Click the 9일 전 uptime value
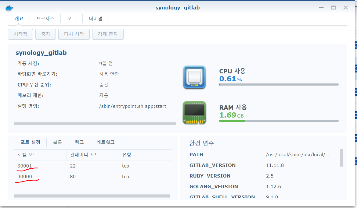The image size is (357, 208). click(106, 63)
